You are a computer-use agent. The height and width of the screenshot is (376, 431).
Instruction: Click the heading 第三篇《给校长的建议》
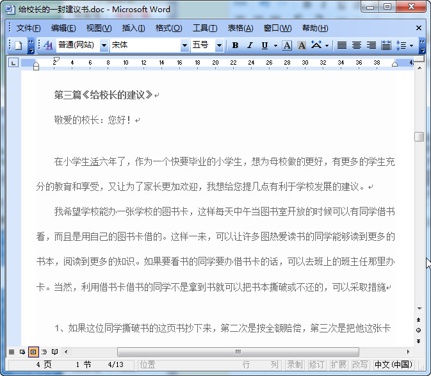pyautogui.click(x=103, y=95)
